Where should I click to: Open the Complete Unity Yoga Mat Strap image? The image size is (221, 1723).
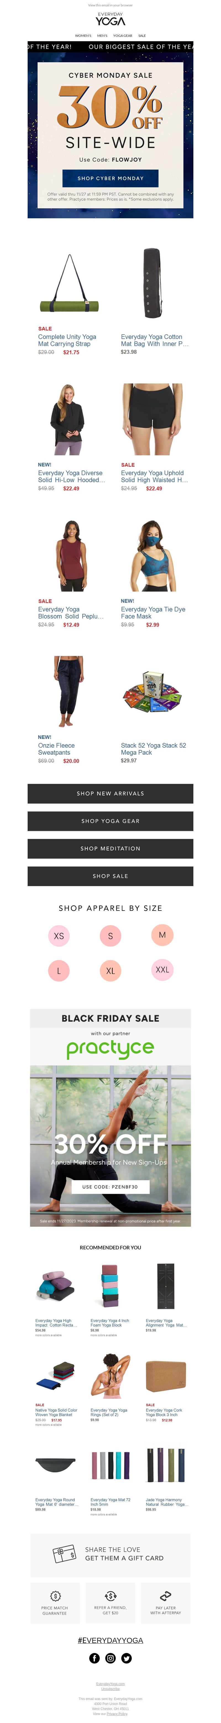click(x=69, y=284)
